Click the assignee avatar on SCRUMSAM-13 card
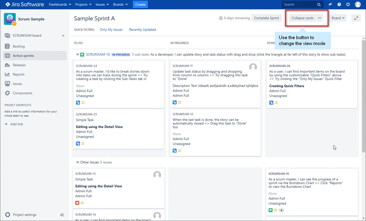The width and height of the screenshot is (366, 221). click(157, 175)
